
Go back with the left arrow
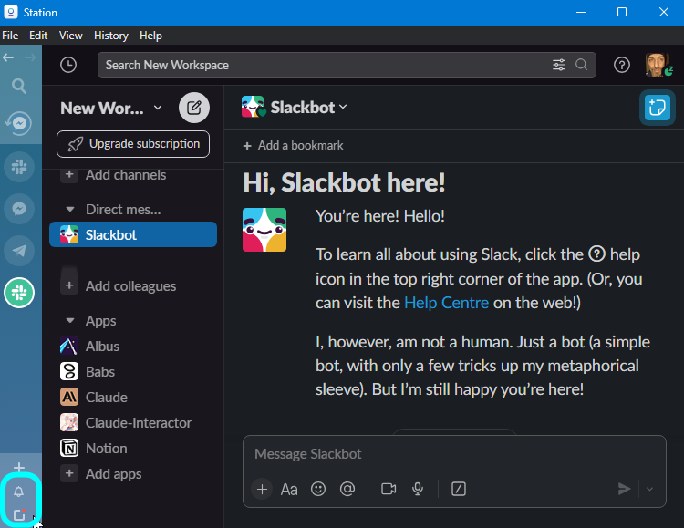coord(8,57)
